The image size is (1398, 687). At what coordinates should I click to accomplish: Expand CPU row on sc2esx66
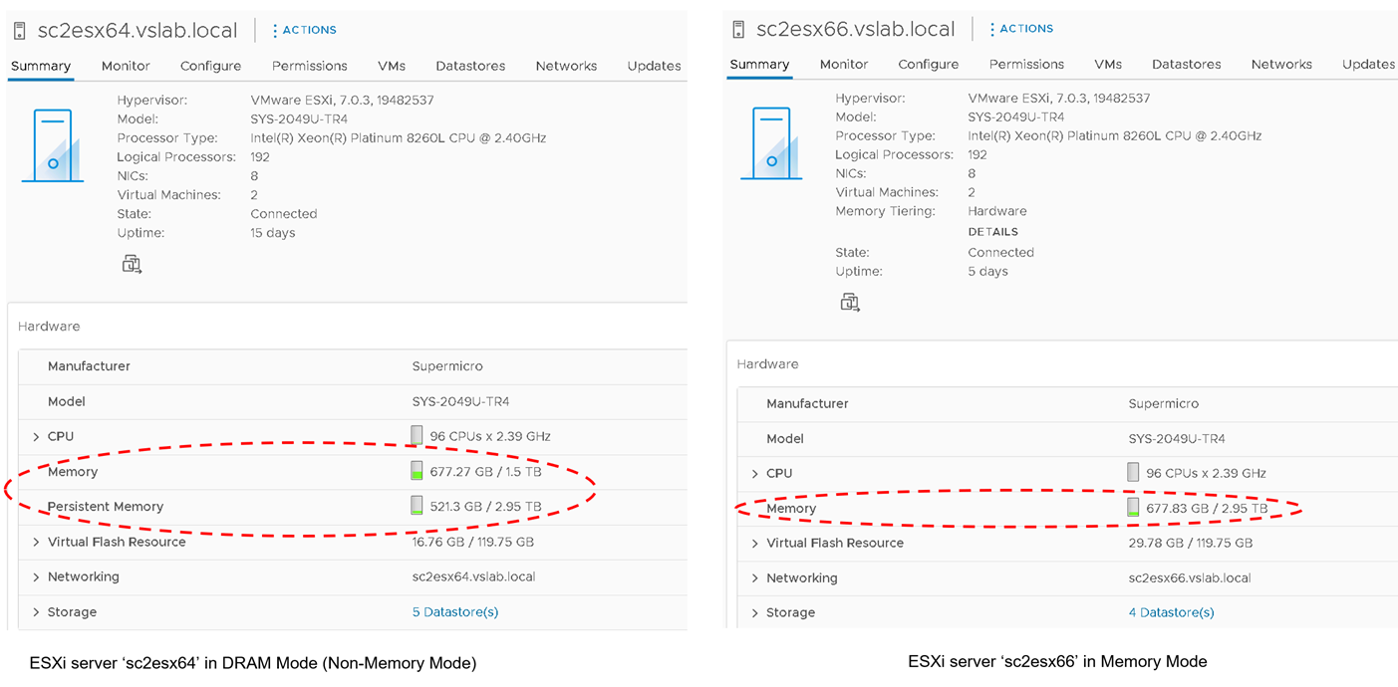click(x=754, y=474)
